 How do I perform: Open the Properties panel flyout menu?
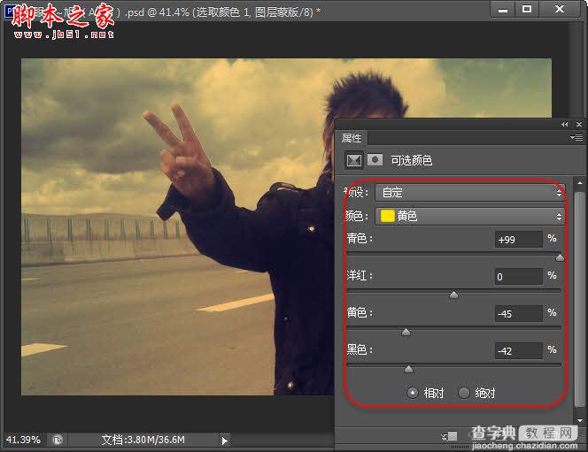[576, 138]
